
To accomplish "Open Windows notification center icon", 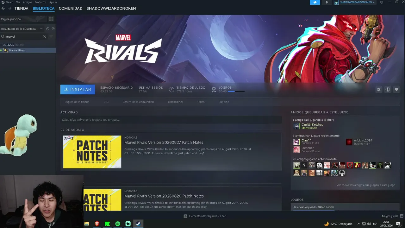I will [398, 224].
